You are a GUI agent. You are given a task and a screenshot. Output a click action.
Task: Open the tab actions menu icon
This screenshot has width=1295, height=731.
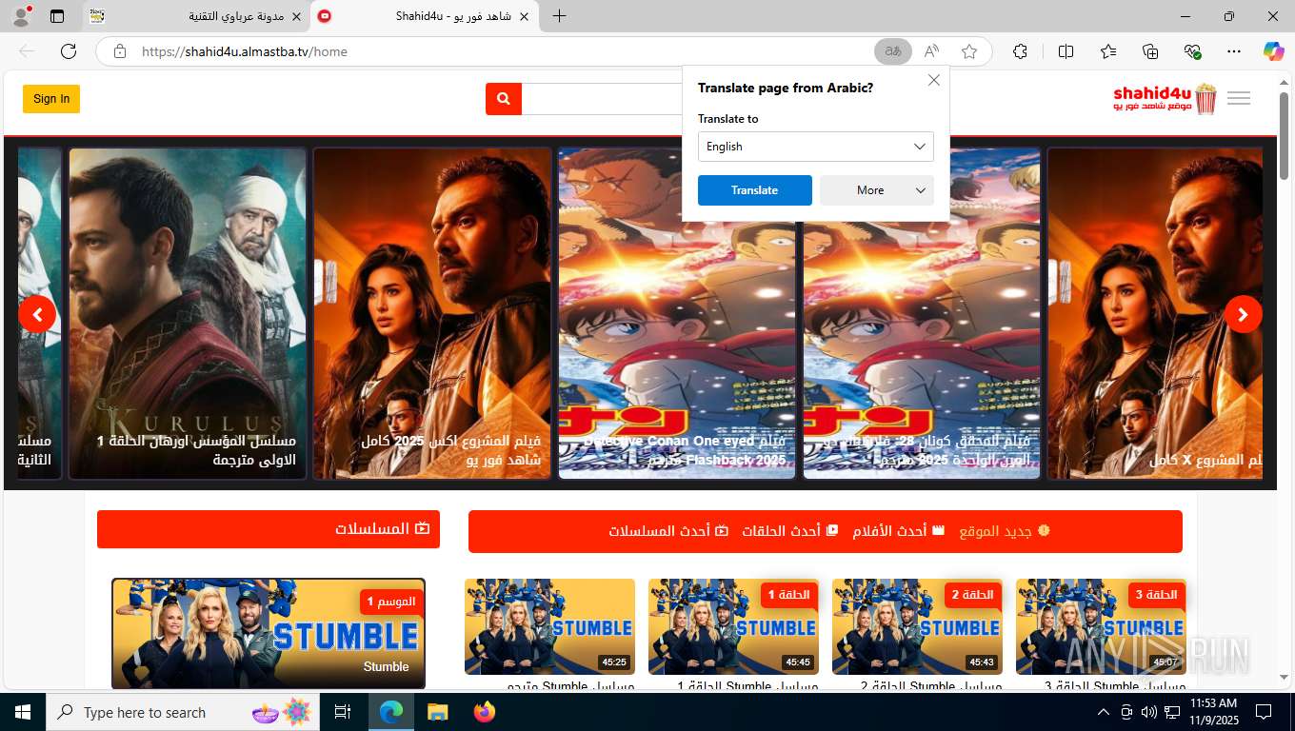[57, 16]
